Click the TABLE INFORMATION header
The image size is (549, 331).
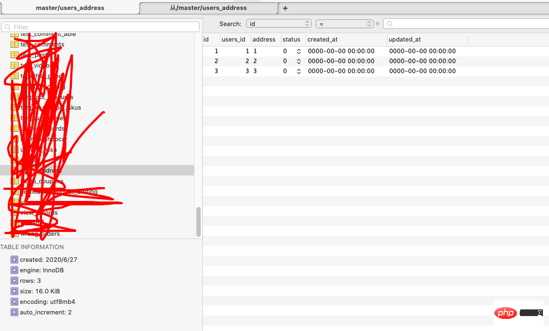32,247
